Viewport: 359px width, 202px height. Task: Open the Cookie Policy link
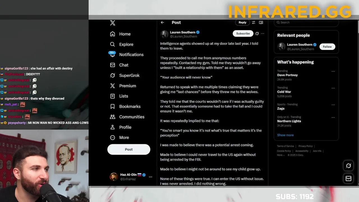pos(284,151)
